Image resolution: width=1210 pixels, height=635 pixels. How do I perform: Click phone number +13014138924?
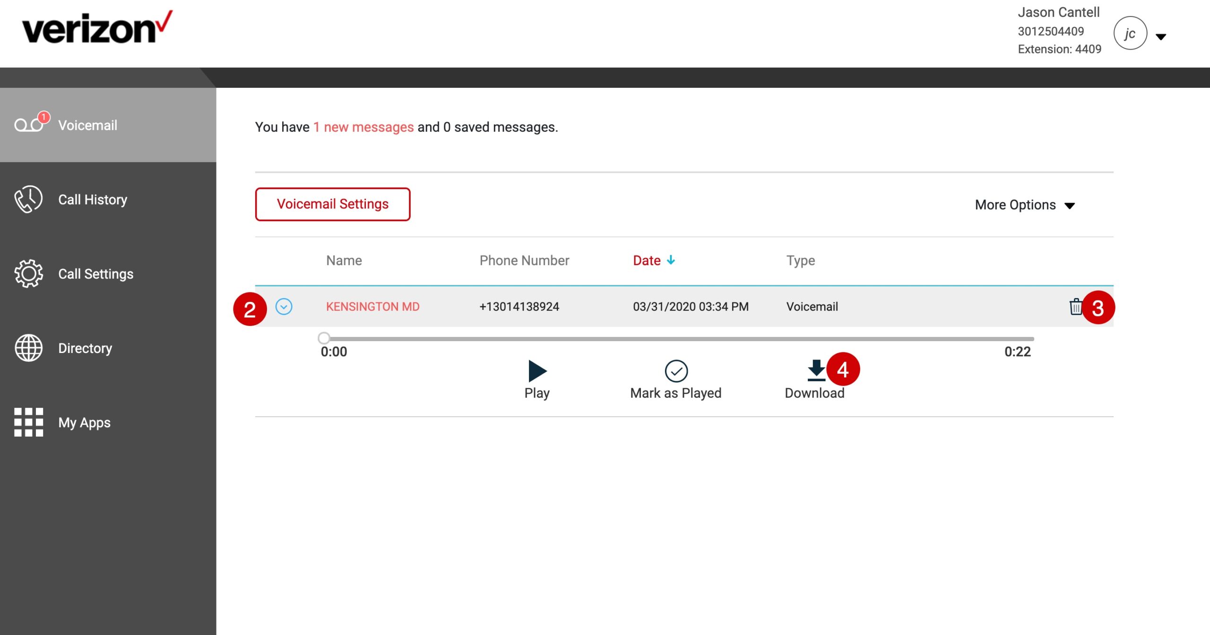519,307
